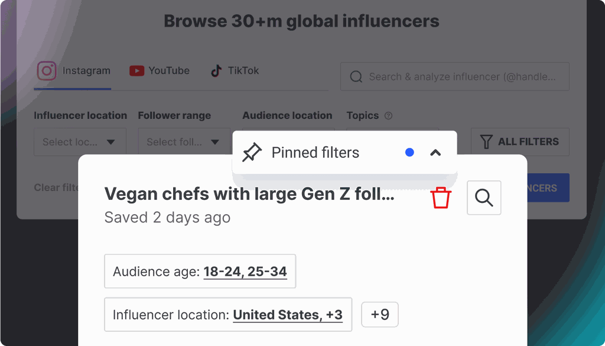Open the Influencer location dropdown
The width and height of the screenshot is (605, 346).
(x=80, y=142)
